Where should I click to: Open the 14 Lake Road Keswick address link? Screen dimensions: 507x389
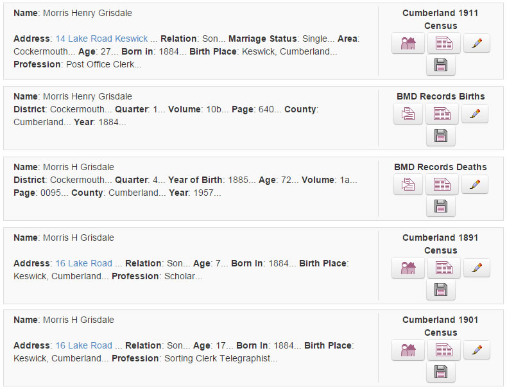click(101, 39)
